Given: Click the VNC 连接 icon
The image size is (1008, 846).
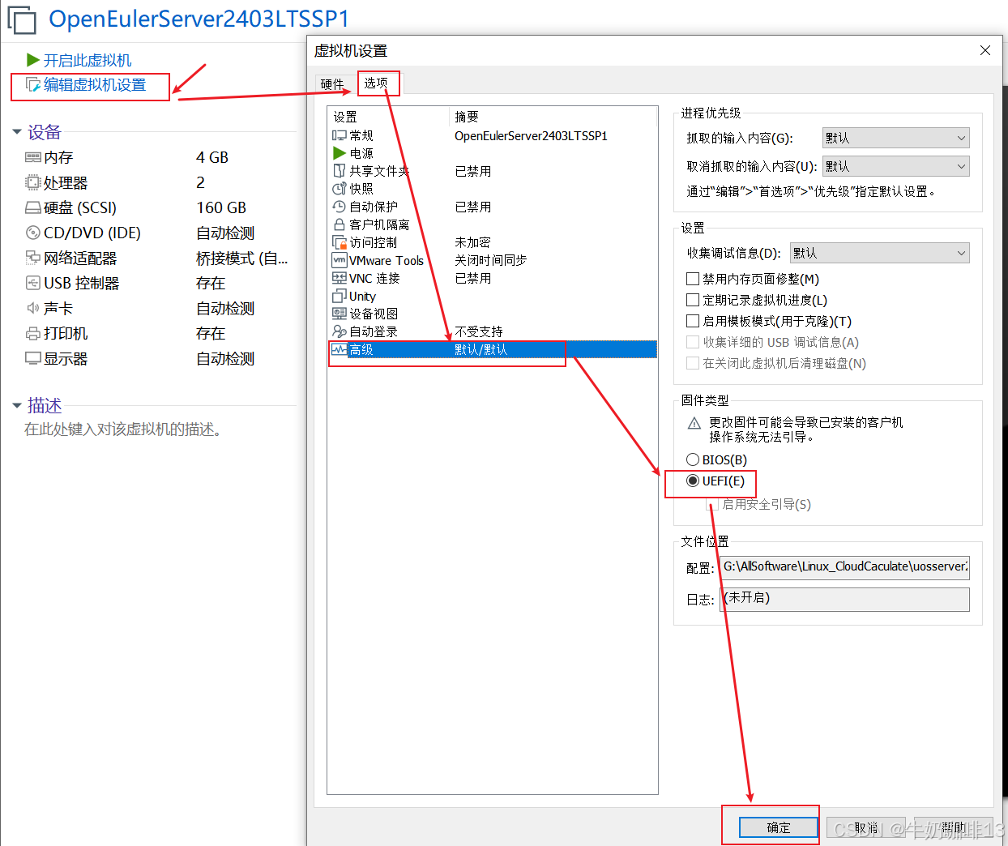Looking at the screenshot, I should 340,278.
